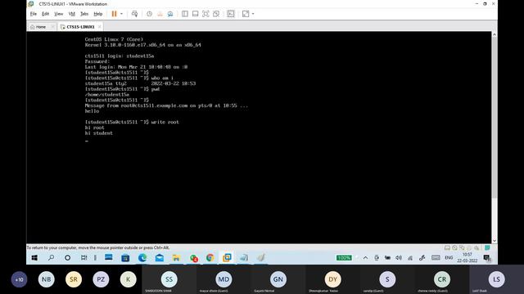This screenshot has width=524, height=294.
Task: Take a snapshot with the clock icon
Action: coord(149,14)
